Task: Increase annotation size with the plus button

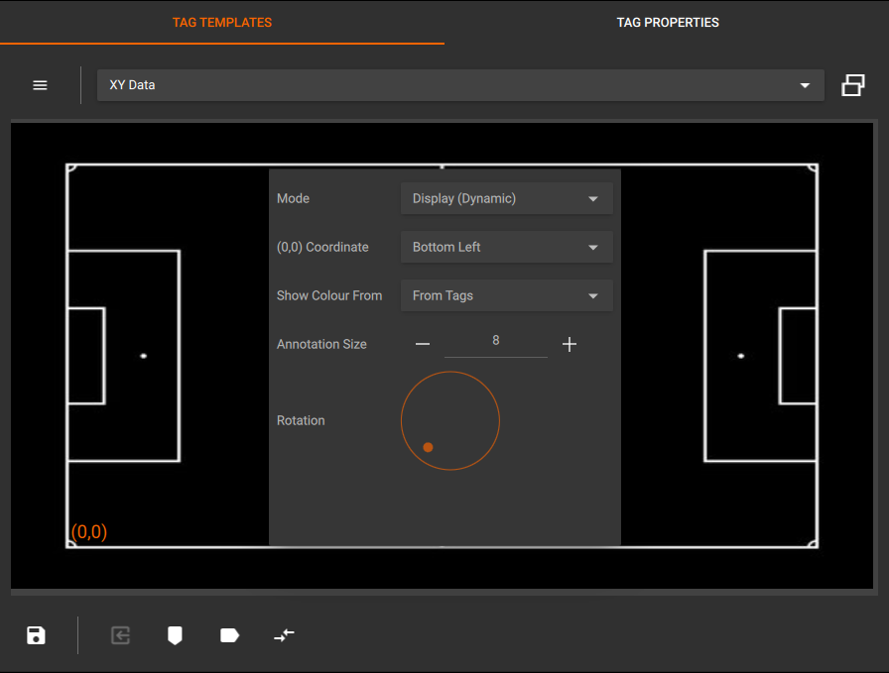Action: [570, 344]
